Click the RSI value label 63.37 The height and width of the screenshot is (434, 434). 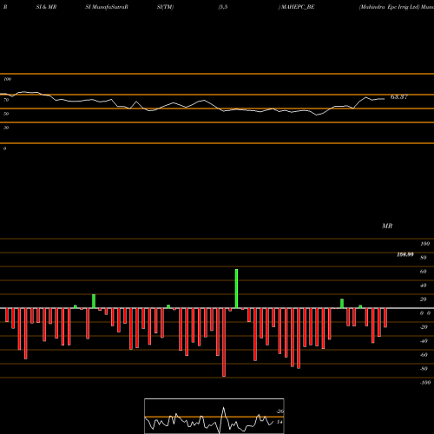399,97
